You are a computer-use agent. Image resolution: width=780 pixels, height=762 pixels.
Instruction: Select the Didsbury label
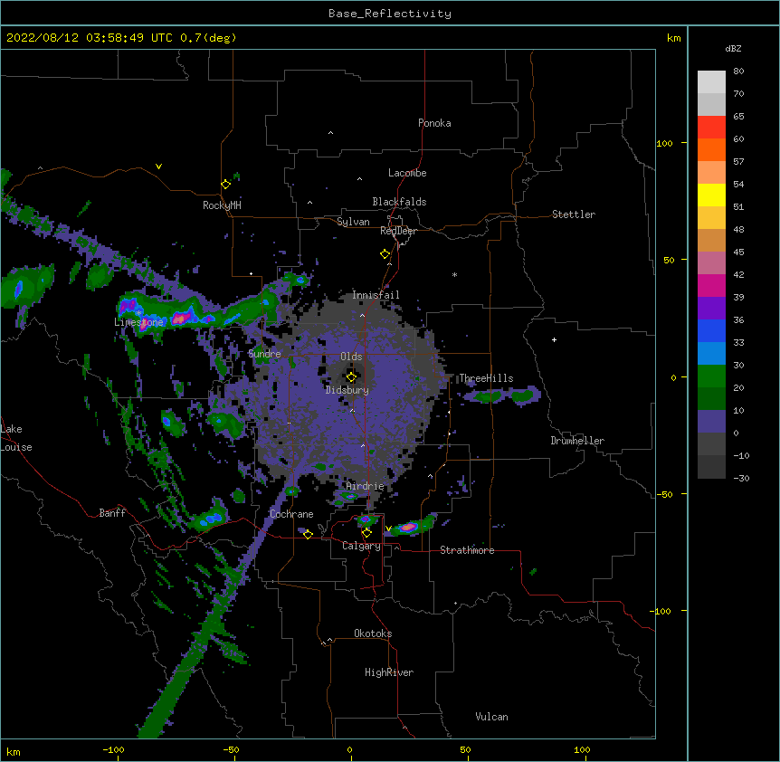click(347, 390)
